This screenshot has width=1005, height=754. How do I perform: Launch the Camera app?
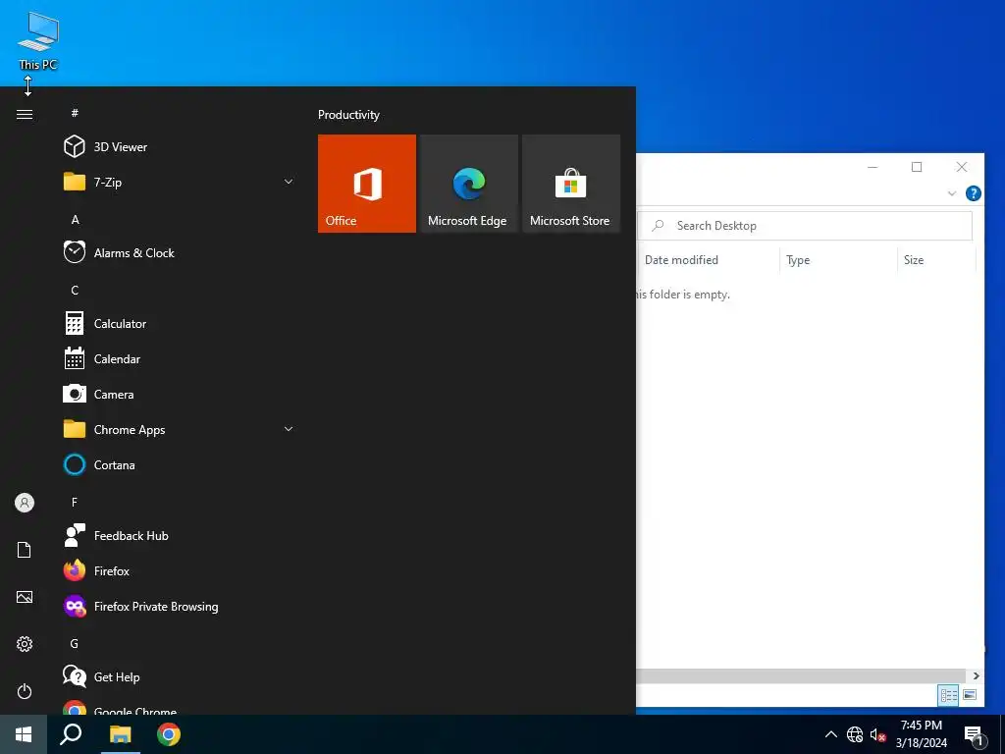pyautogui.click(x=180, y=395)
